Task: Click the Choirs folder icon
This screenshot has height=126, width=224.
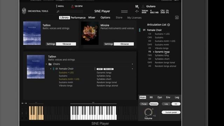Action: [50, 64]
